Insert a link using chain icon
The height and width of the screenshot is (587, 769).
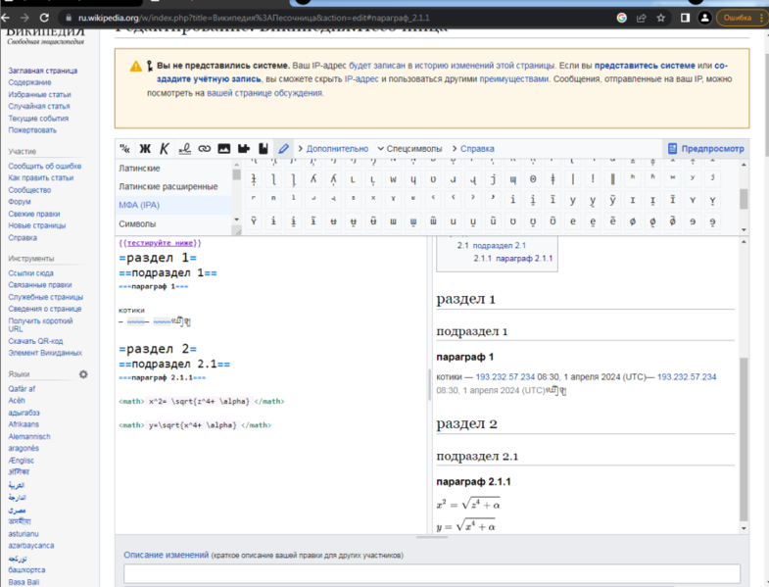click(204, 149)
